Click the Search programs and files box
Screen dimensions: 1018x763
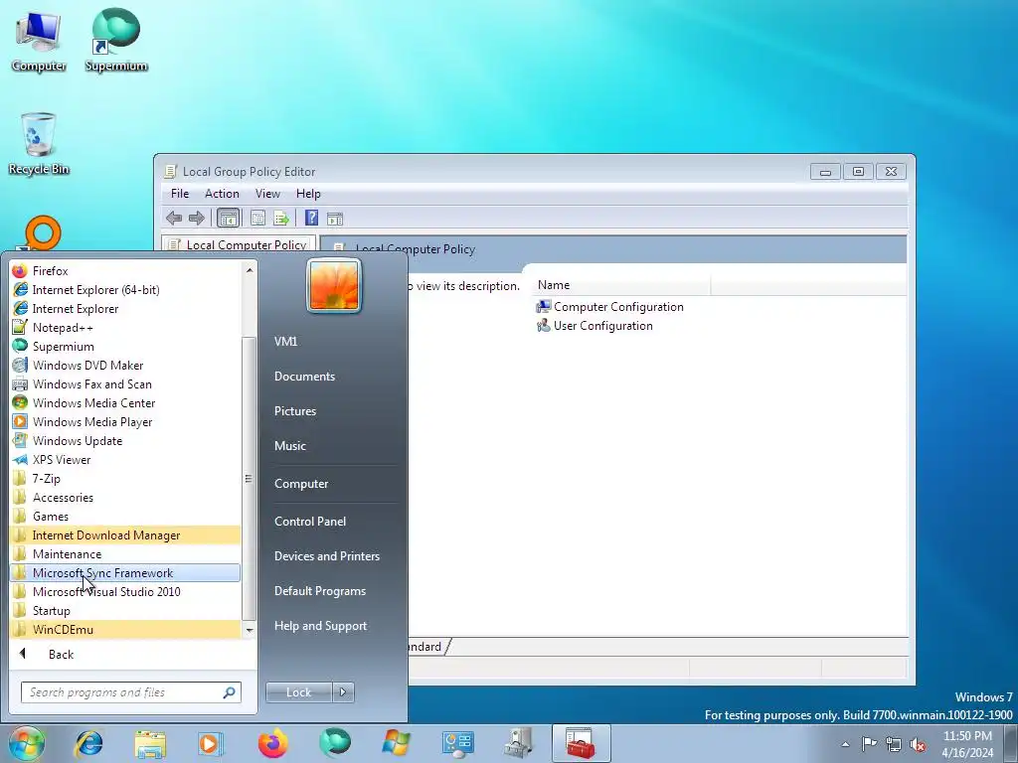pyautogui.click(x=130, y=691)
